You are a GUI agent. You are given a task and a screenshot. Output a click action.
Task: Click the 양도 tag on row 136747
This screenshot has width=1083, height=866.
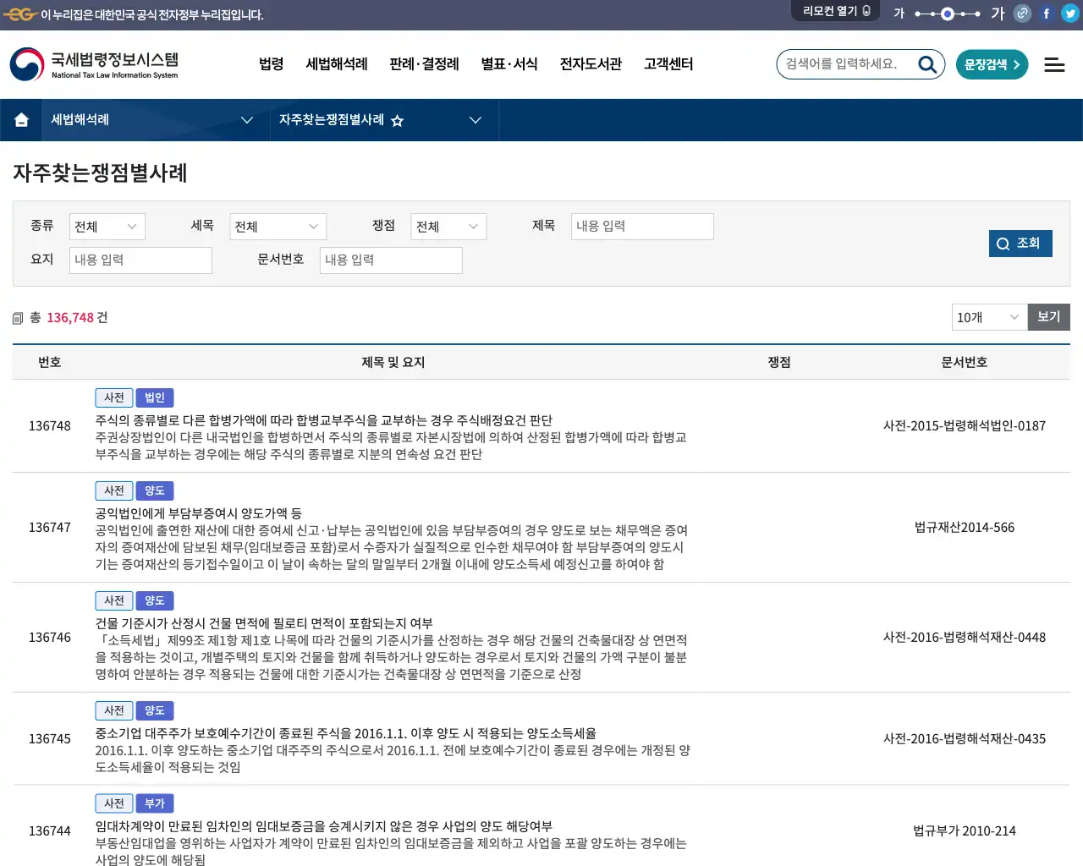[155, 491]
